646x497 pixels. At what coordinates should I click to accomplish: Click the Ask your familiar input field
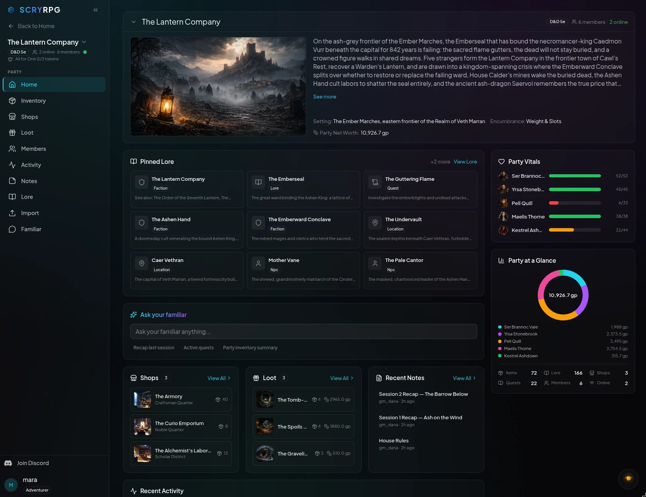coord(304,332)
